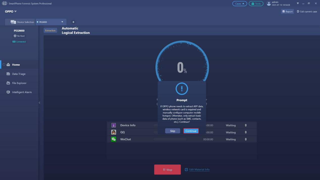This screenshot has height=180, width=320.
Task: Click the loading spinner beside Home
Action: tap(4, 65)
